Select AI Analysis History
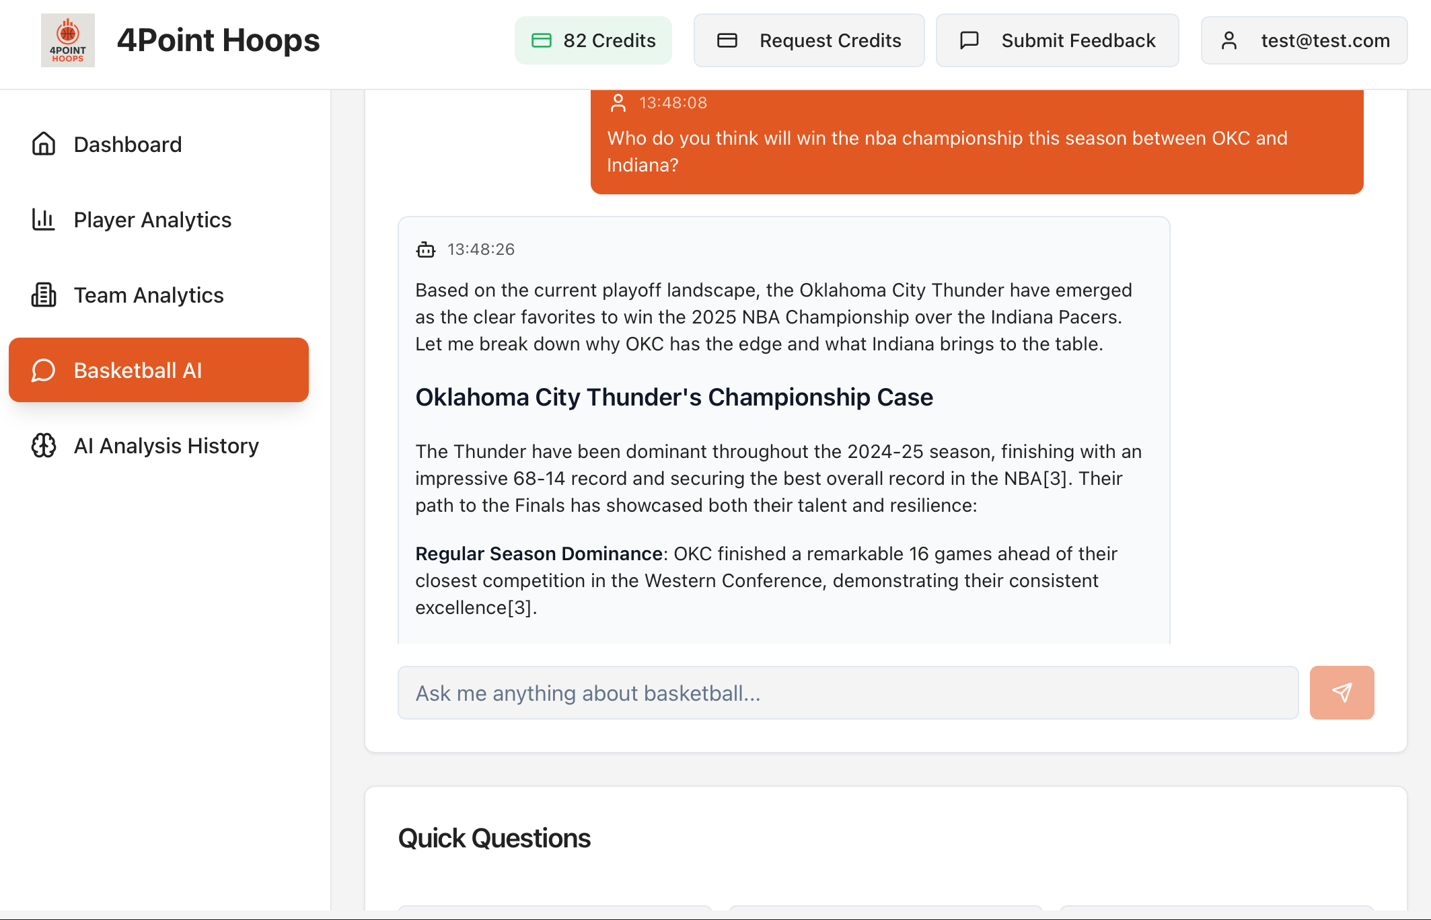The height and width of the screenshot is (920, 1431). (x=166, y=445)
